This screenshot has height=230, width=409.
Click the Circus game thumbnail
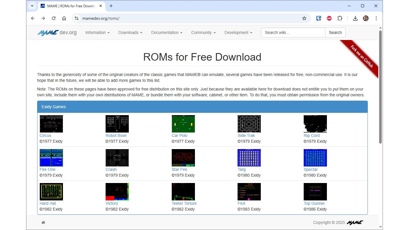tap(51, 124)
